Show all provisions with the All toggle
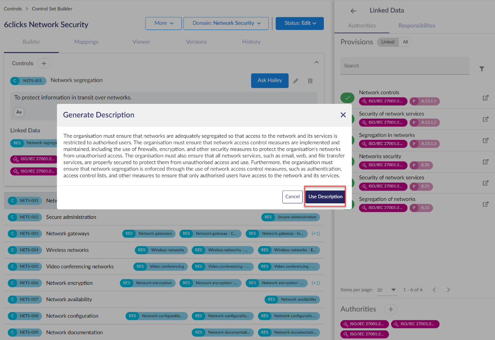This screenshot has height=340, width=495. tap(405, 42)
